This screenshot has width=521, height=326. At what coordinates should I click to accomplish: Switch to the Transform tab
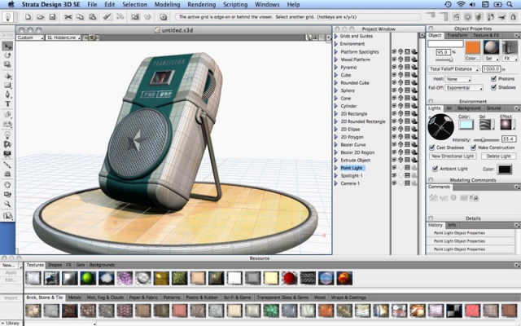(457, 35)
